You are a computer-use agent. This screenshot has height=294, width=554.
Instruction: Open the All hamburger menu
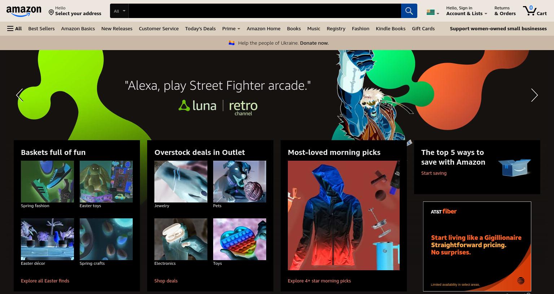tap(14, 28)
